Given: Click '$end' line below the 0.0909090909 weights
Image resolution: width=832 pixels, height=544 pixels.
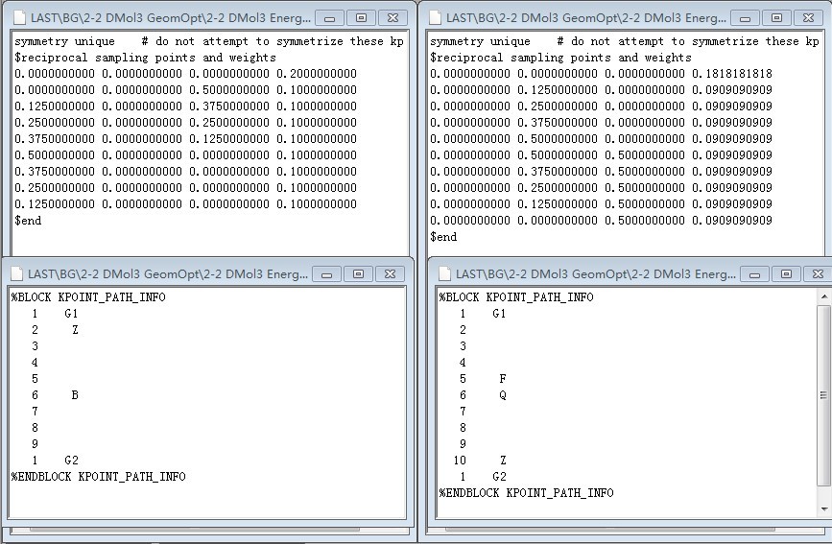Looking at the screenshot, I should 443,237.
